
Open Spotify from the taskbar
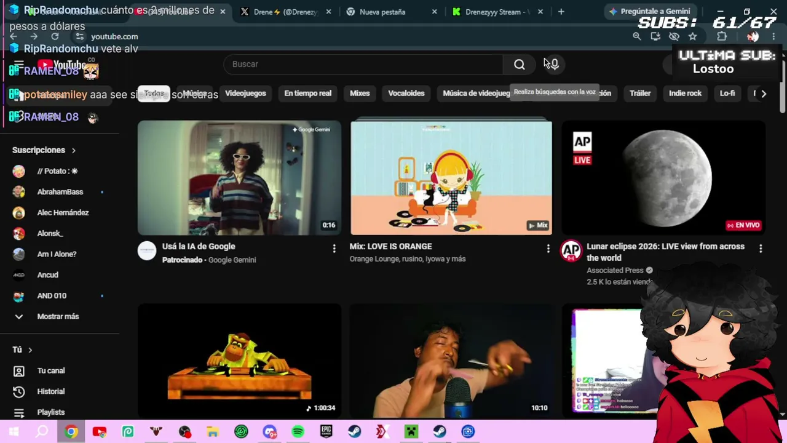pyautogui.click(x=298, y=432)
